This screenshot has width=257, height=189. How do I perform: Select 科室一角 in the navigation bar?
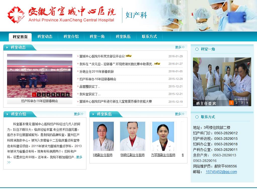(x=97, y=37)
